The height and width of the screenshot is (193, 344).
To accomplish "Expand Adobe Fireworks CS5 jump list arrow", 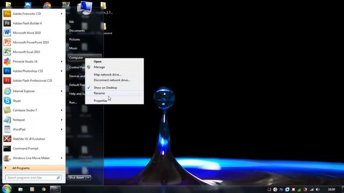I will coord(61,14).
